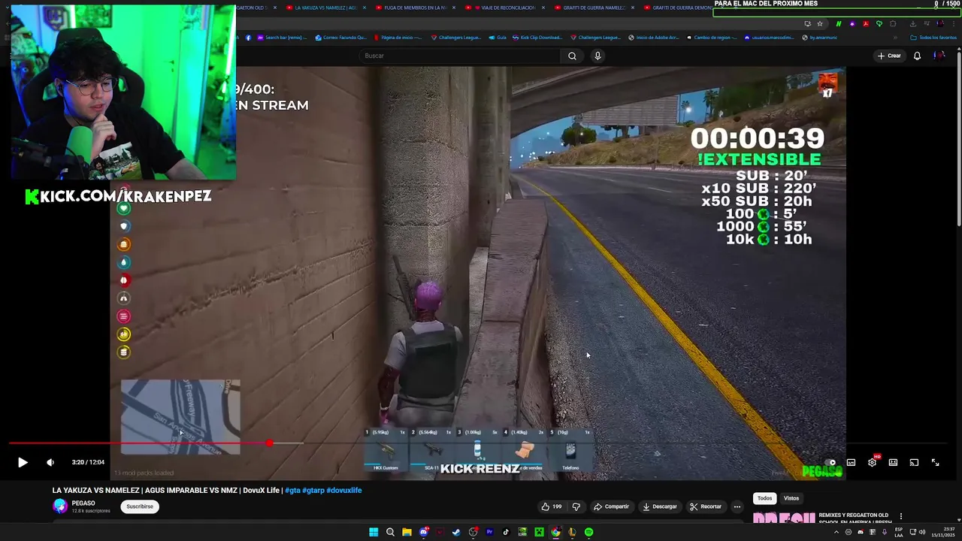Open the Crear menu
Screen dimensions: 962x541
click(x=888, y=56)
